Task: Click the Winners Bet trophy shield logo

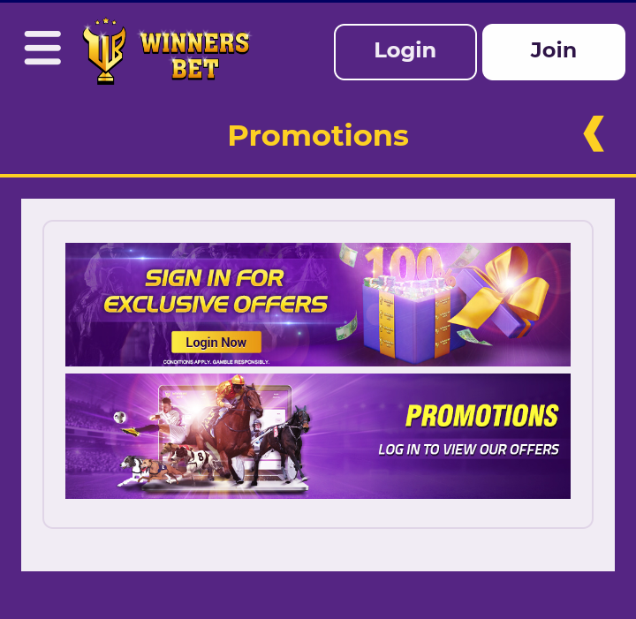Action: (x=104, y=51)
